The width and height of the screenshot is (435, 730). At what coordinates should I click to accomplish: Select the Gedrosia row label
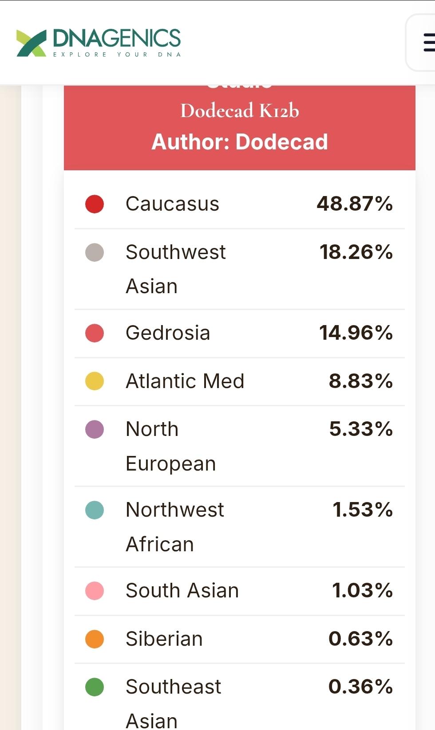168,333
